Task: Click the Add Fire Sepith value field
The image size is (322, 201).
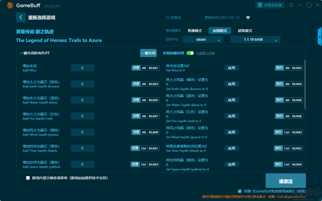Action: (82, 116)
